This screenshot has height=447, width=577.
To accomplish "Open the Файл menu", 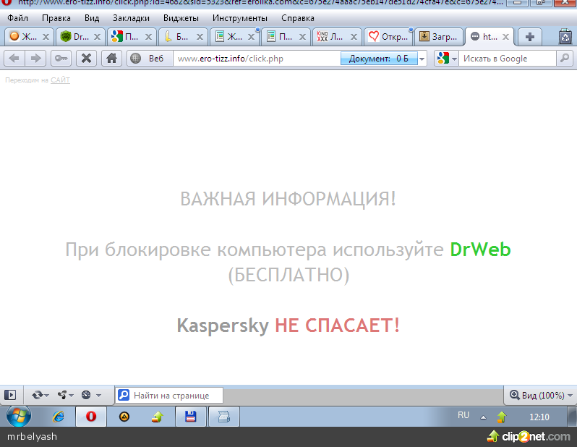I will [17, 18].
